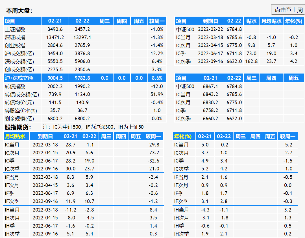Click the IF季 label in 年化 table
305x238 pixels.
click(x=179, y=193)
